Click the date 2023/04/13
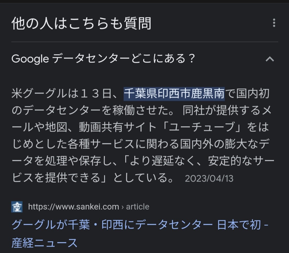 click(x=209, y=178)
